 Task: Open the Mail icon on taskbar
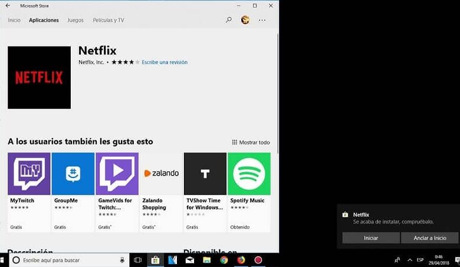tap(190, 260)
